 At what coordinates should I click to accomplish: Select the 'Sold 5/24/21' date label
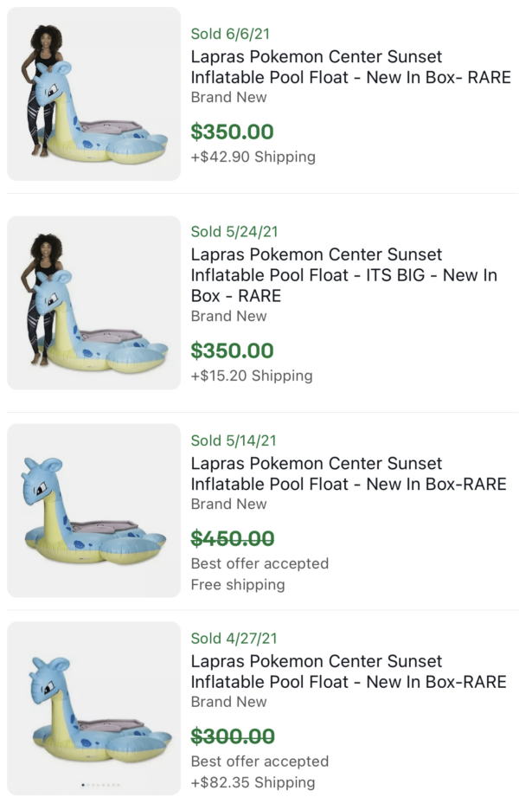[225, 231]
